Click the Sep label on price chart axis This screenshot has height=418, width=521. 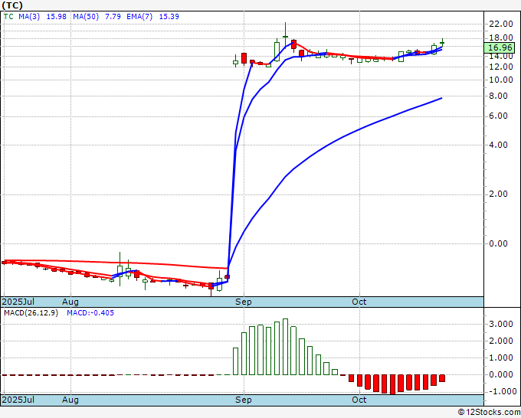tap(244, 302)
